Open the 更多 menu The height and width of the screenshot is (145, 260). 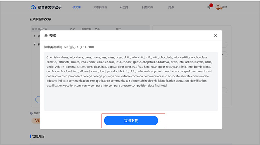point(171,7)
